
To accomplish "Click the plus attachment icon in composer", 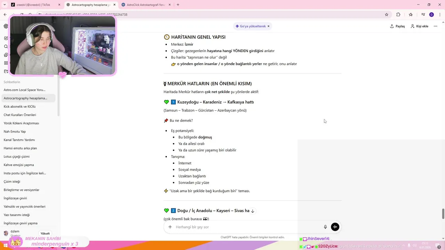I will point(170,227).
